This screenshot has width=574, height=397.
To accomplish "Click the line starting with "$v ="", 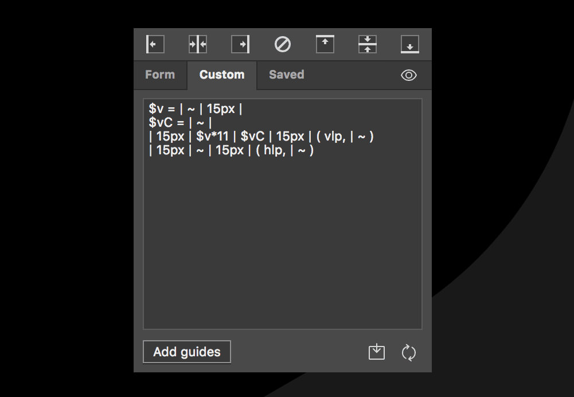I will (x=196, y=109).
